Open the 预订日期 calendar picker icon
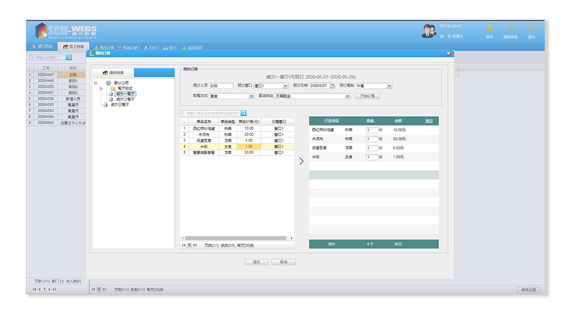 pyautogui.click(x=332, y=86)
